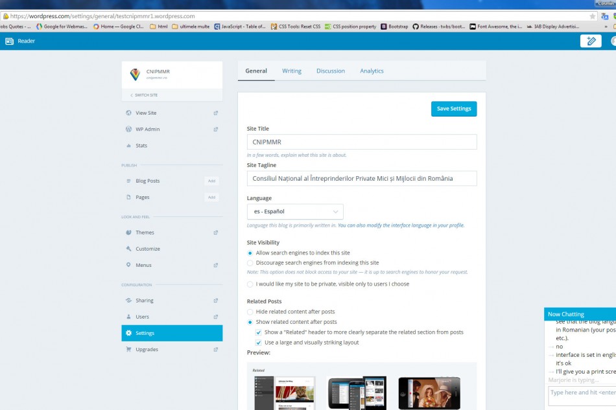This screenshot has height=410, width=616.
Task: Click the Stats bar chart icon
Action: pos(129,146)
